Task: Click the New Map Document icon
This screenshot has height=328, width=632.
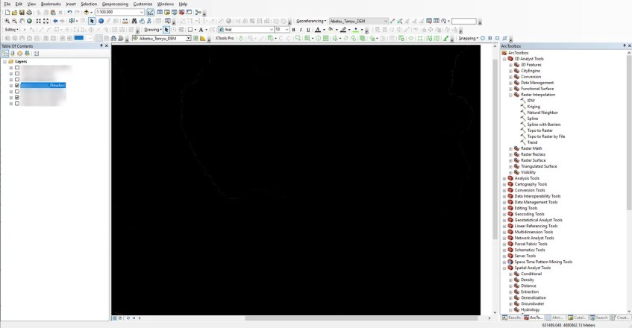Action: pyautogui.click(x=7, y=13)
